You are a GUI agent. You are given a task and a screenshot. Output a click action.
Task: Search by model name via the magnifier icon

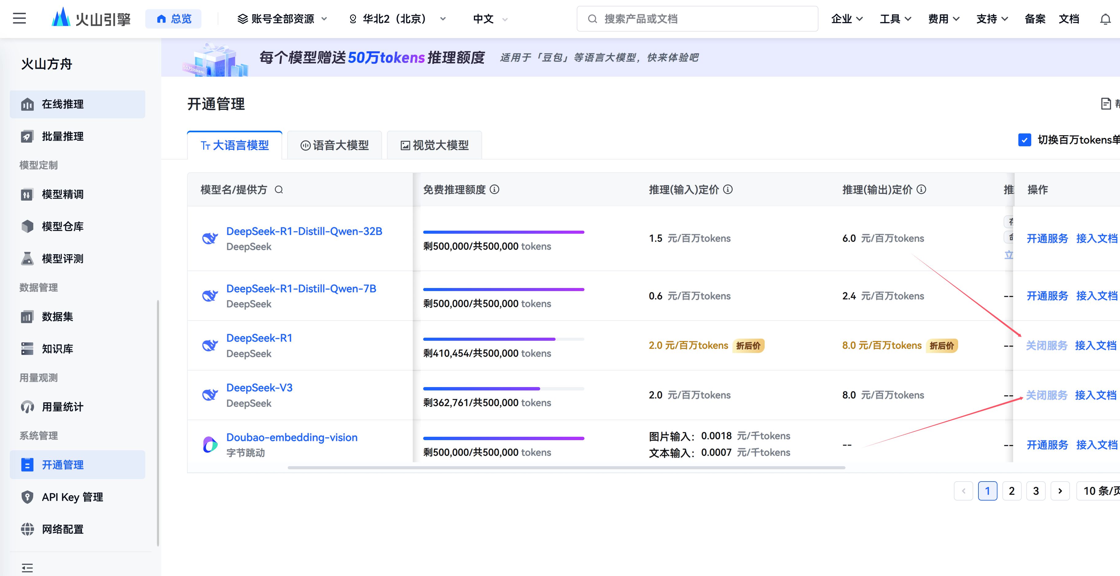[x=279, y=190]
